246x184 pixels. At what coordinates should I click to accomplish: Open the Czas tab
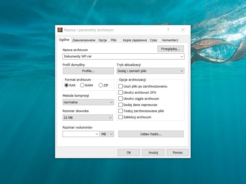click(x=154, y=40)
